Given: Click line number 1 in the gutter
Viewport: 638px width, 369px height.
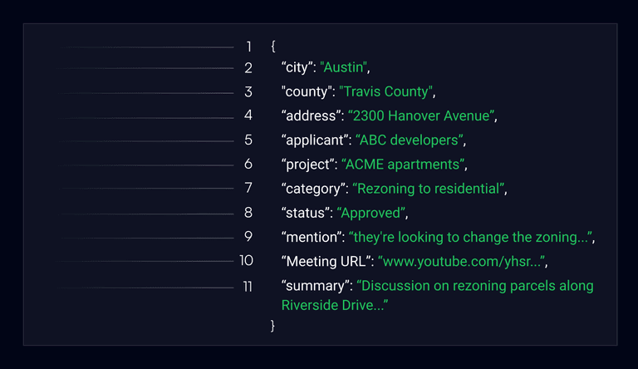Looking at the screenshot, I should tap(248, 47).
